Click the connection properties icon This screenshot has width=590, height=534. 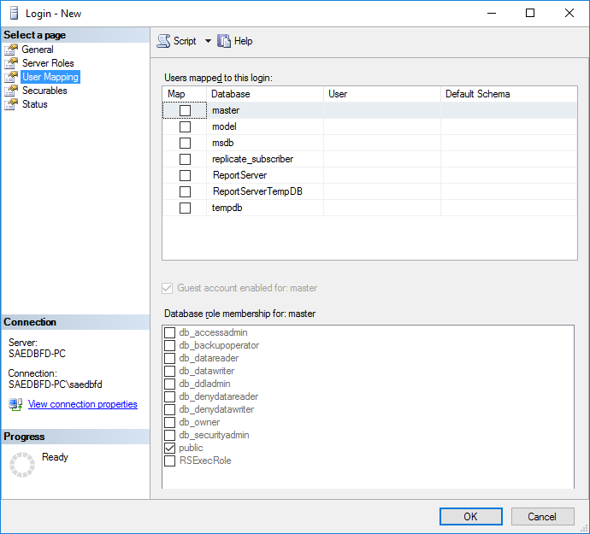tap(15, 404)
